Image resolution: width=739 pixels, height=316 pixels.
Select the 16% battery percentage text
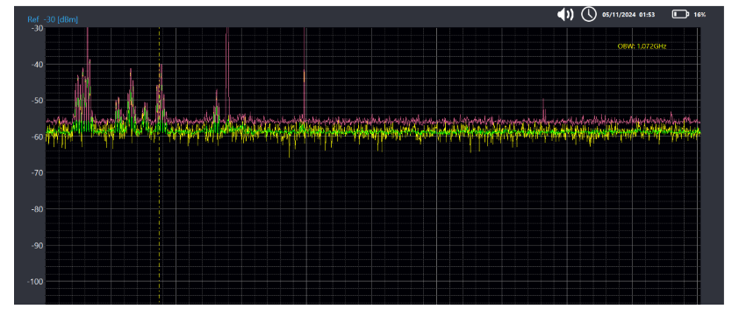[x=700, y=15]
